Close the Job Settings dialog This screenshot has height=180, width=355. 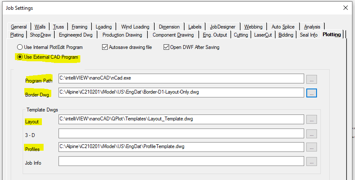point(345,8)
